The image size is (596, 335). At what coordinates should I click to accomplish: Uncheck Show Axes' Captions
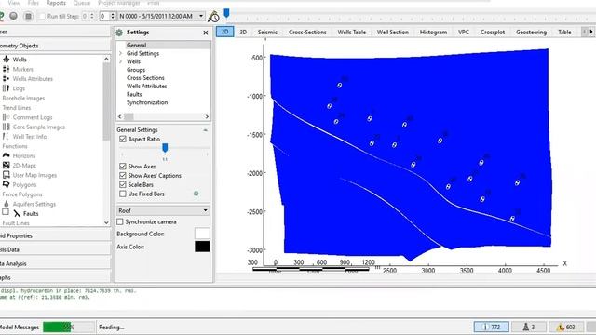coord(122,176)
